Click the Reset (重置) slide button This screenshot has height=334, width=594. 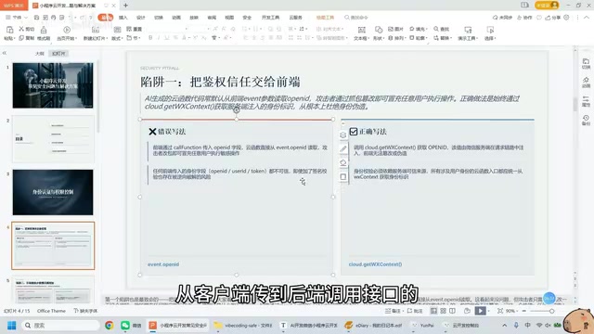pyautogui.click(x=134, y=29)
